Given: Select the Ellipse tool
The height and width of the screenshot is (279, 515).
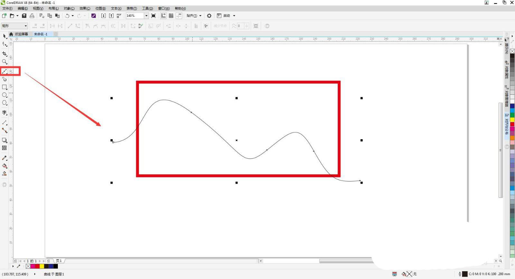Looking at the screenshot, I should [4, 95].
